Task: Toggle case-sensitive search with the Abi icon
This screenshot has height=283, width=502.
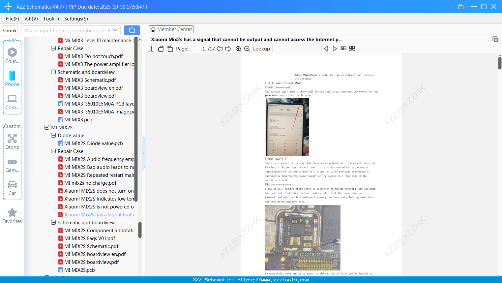Action: [x=343, y=48]
